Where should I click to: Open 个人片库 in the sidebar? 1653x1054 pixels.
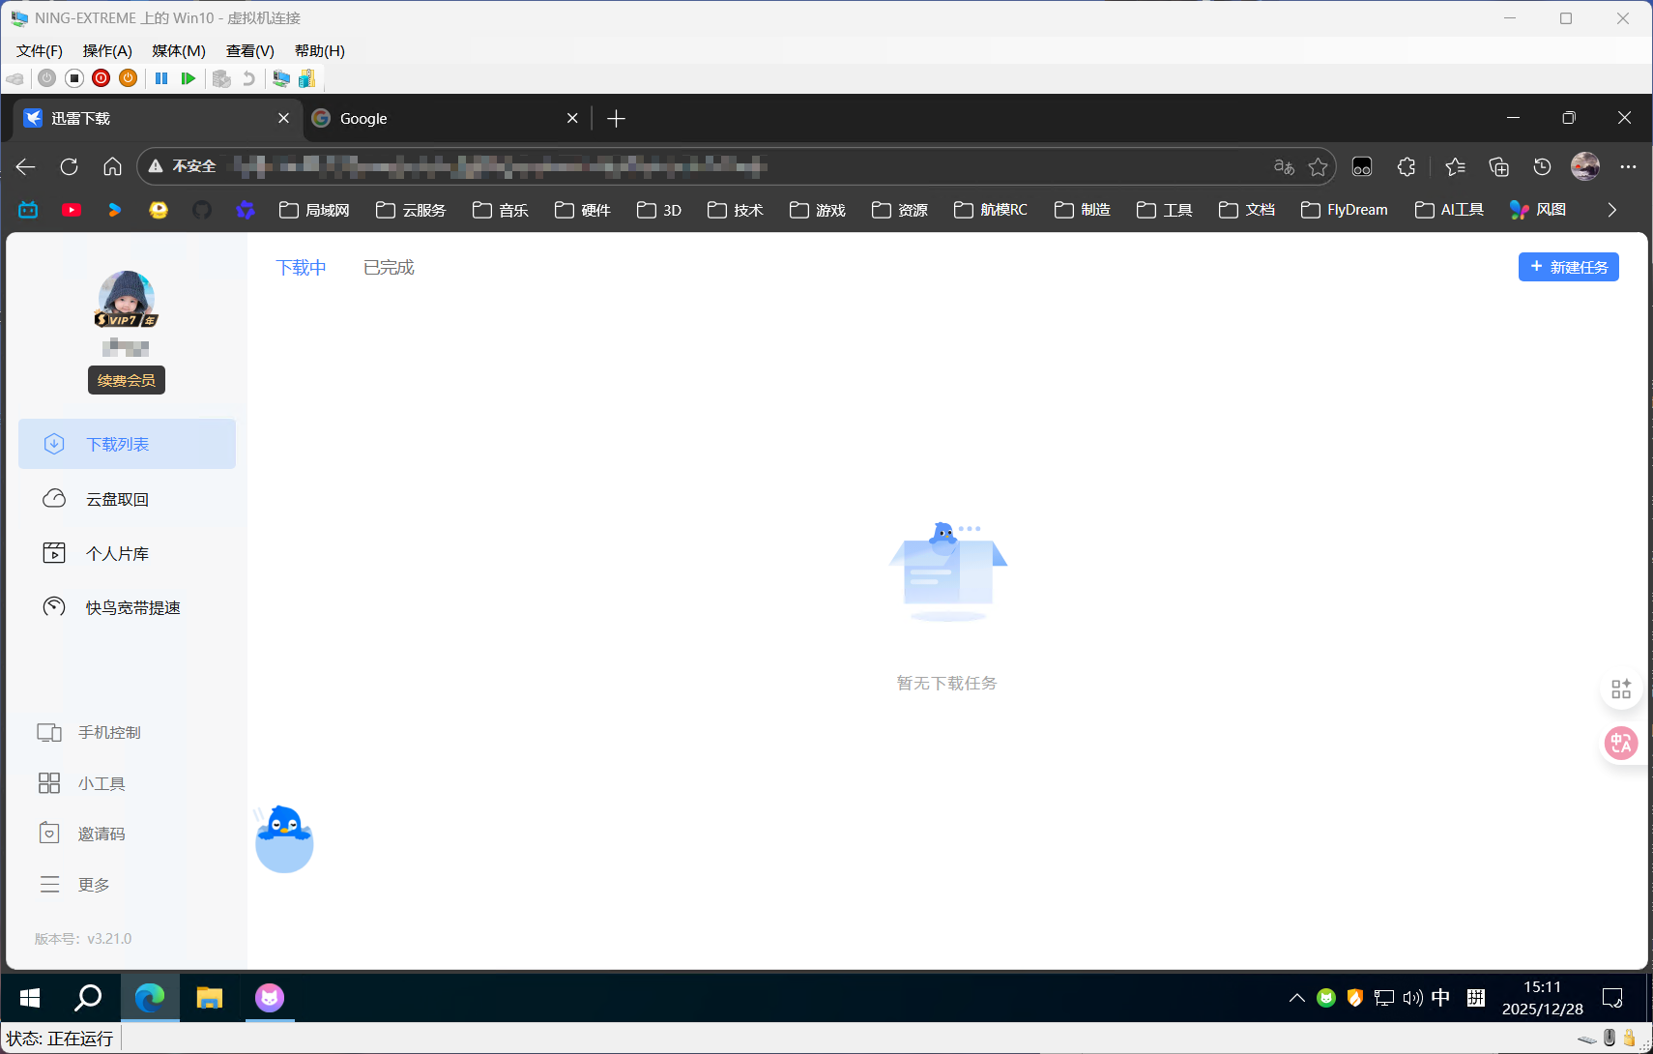(x=127, y=553)
